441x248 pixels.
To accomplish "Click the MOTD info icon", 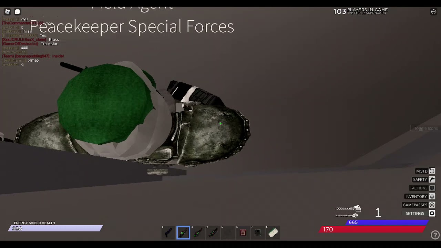I will (x=432, y=171).
